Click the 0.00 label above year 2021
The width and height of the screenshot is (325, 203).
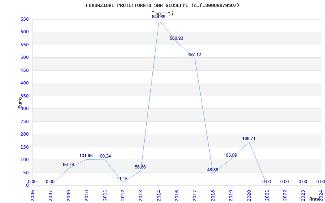267,181
